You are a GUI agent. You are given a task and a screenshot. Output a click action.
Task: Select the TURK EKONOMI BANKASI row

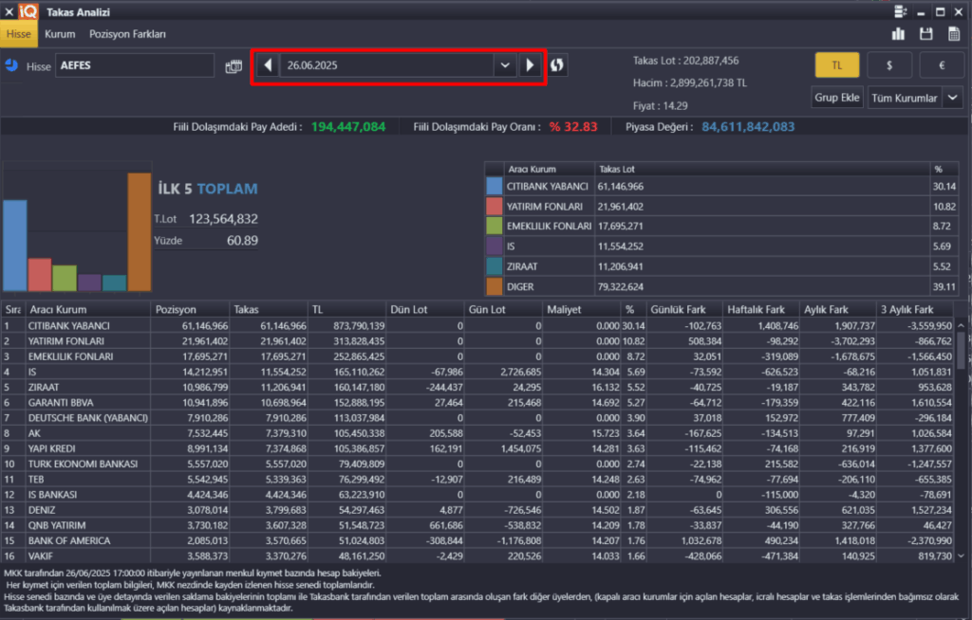point(477,464)
